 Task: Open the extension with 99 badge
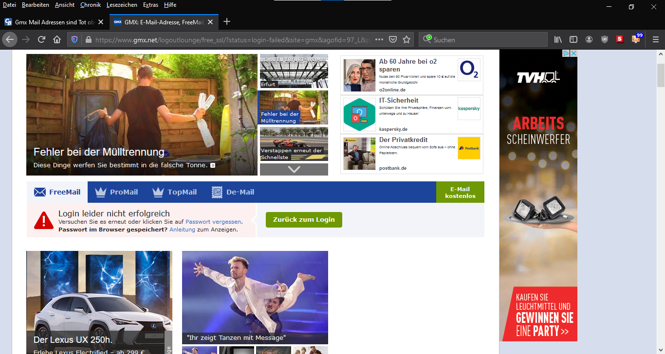(x=636, y=39)
